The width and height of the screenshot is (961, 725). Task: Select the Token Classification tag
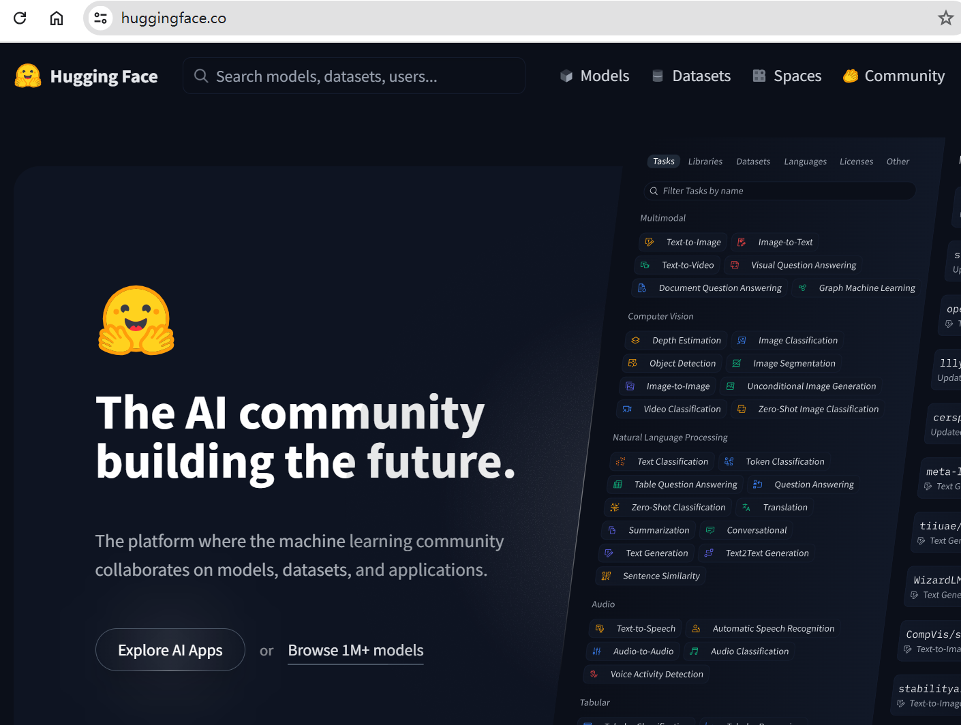click(x=774, y=461)
